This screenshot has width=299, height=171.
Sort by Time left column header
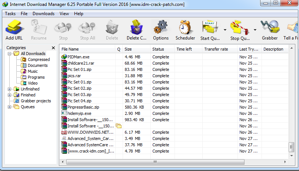[x=188, y=49]
